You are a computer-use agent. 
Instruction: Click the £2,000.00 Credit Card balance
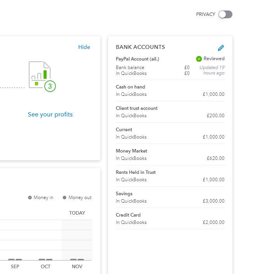click(x=213, y=222)
